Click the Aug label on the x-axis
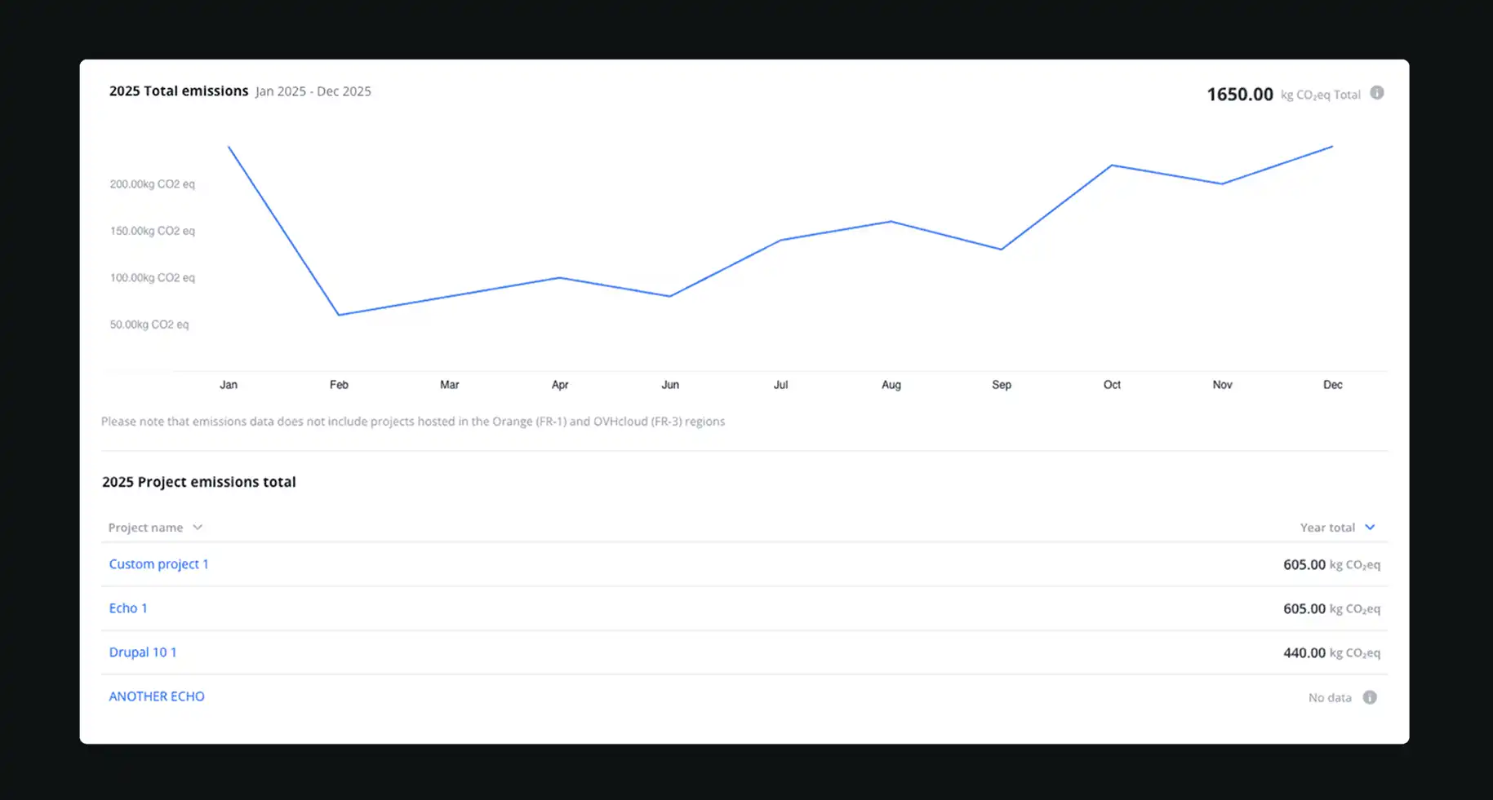Screen dimensions: 1493x800 pyautogui.click(x=891, y=385)
